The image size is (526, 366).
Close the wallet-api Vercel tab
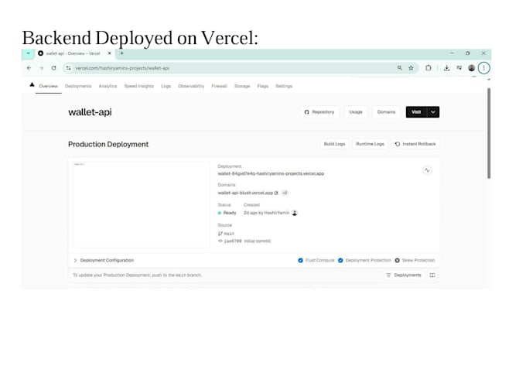coord(109,53)
